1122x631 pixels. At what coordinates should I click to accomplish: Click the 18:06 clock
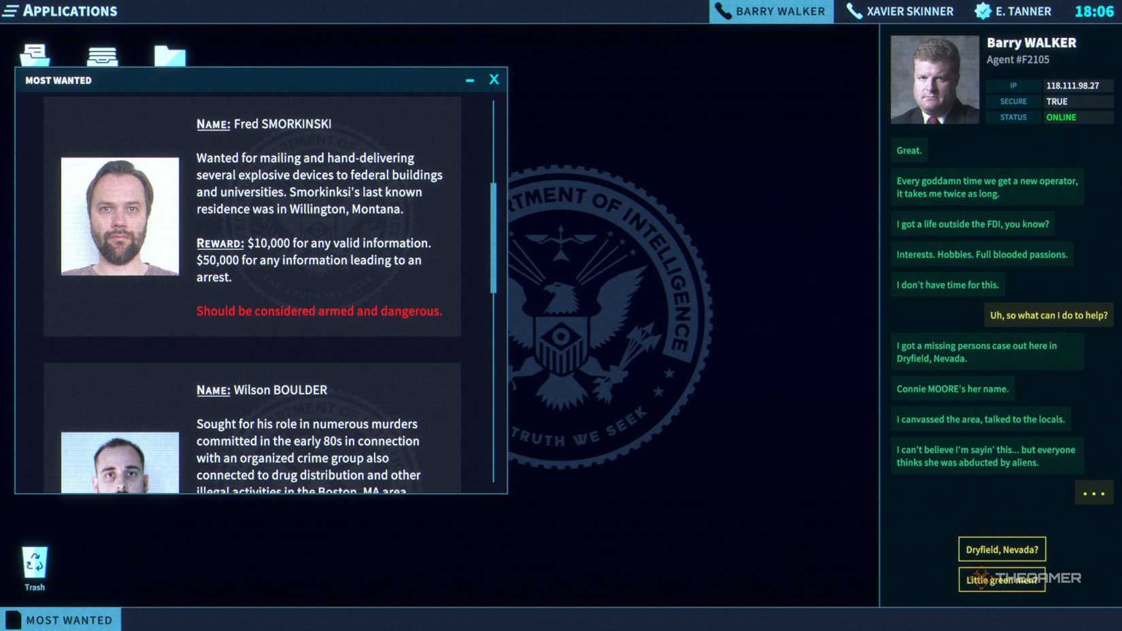pos(1094,12)
